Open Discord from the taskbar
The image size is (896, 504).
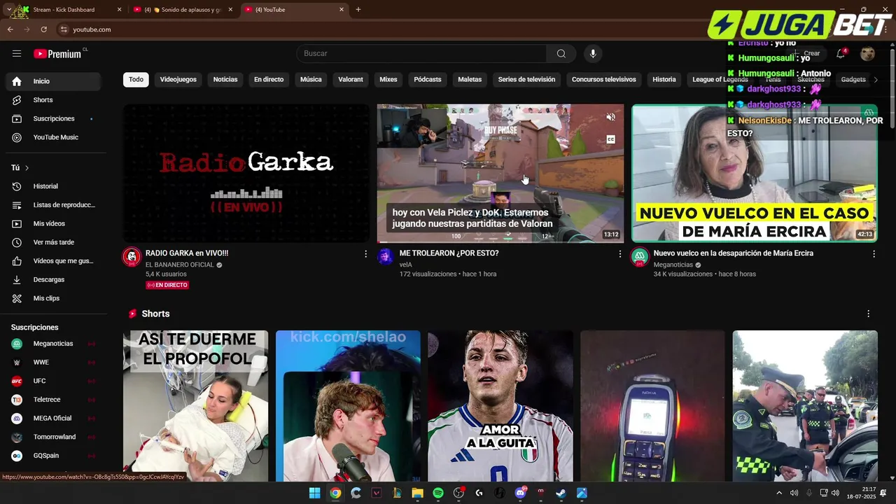point(520,493)
